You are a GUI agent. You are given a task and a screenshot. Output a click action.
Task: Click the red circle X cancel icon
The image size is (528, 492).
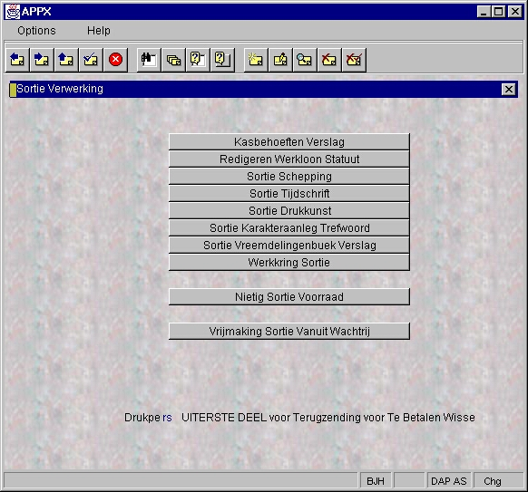coord(115,60)
